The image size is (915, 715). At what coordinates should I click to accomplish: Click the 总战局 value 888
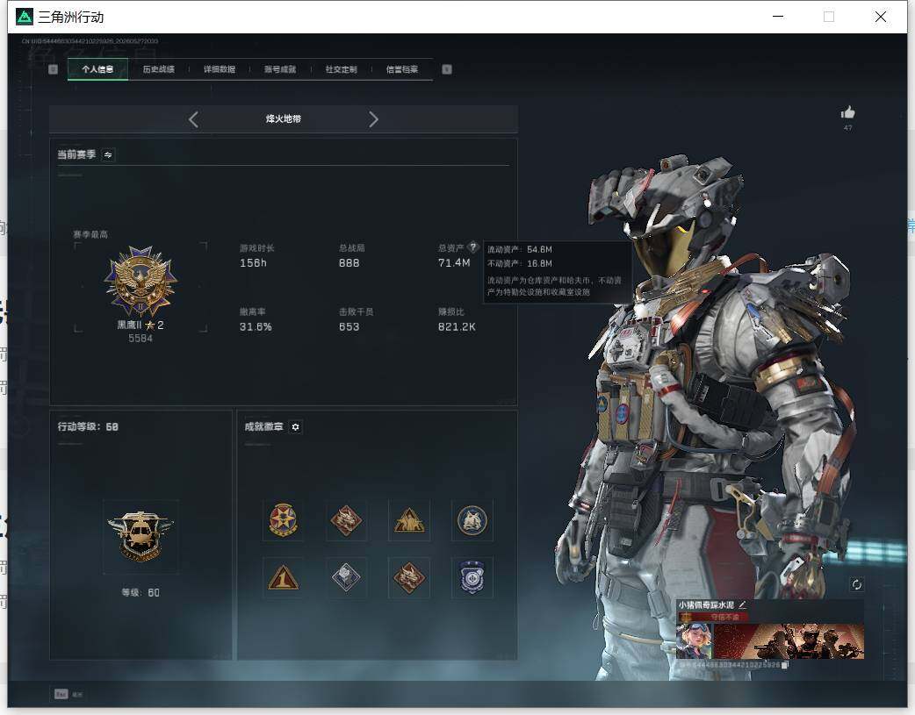coord(349,263)
